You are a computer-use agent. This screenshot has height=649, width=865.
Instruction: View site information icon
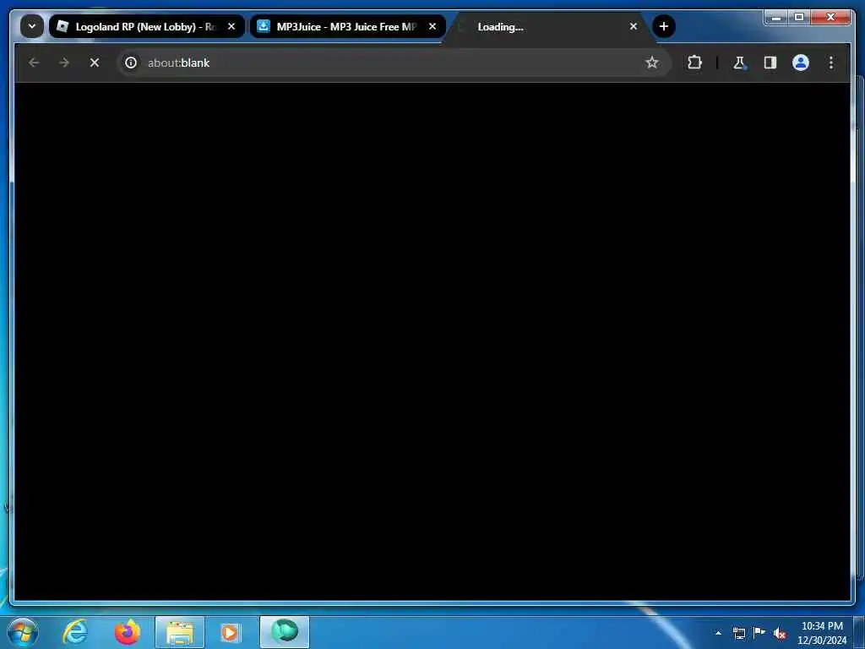point(131,63)
